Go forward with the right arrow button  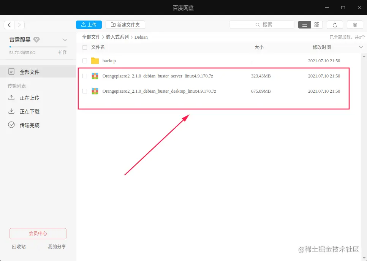coord(19,25)
